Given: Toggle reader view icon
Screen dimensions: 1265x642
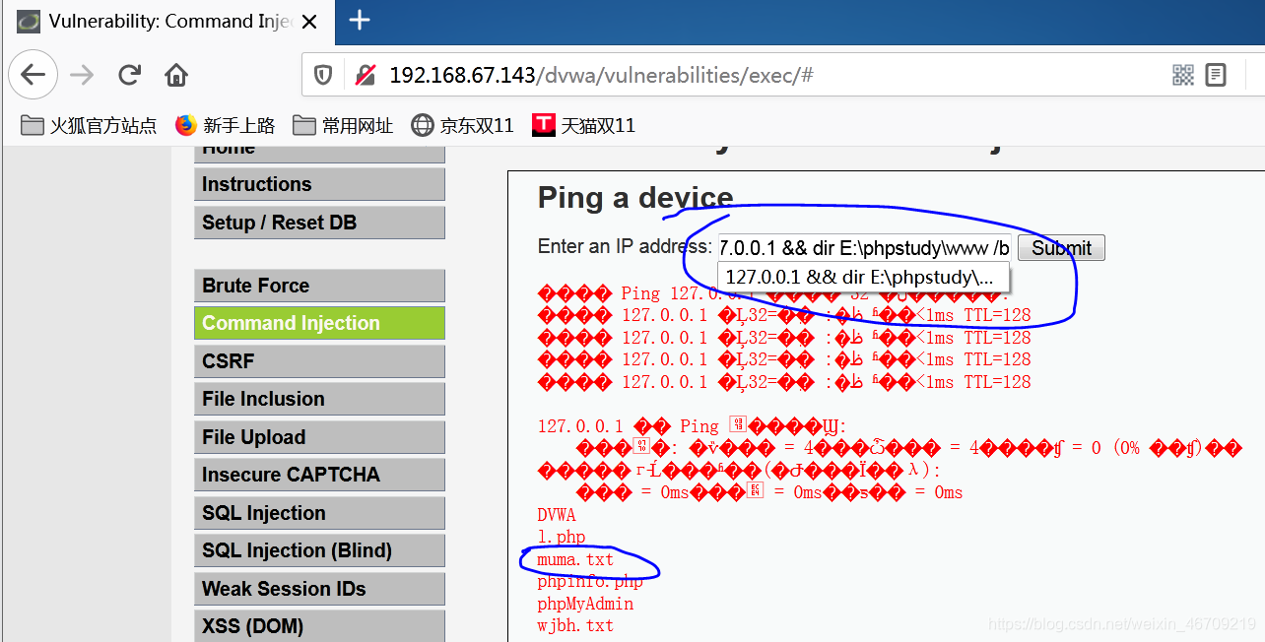Looking at the screenshot, I should click(1216, 75).
